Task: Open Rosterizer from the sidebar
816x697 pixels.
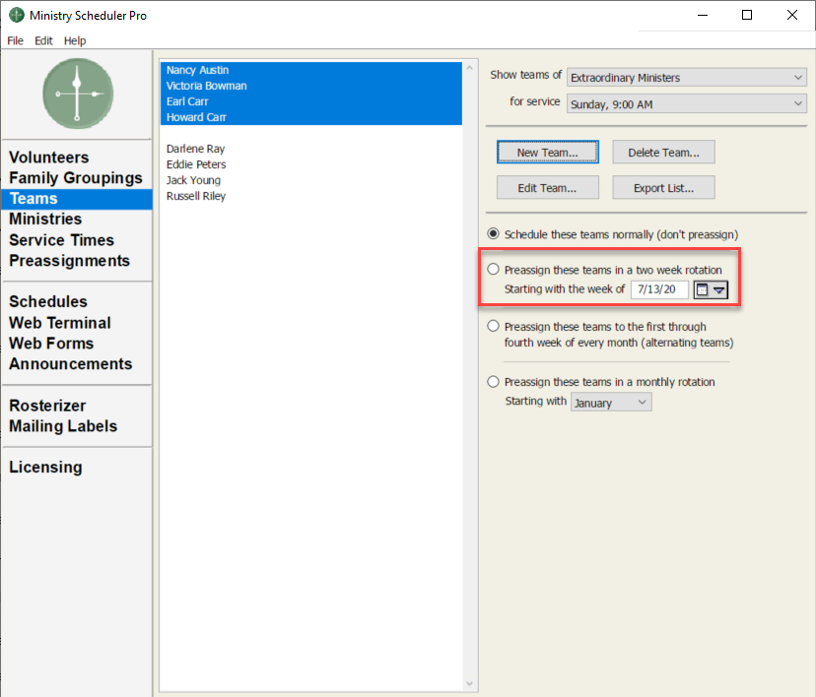Action: click(x=47, y=406)
